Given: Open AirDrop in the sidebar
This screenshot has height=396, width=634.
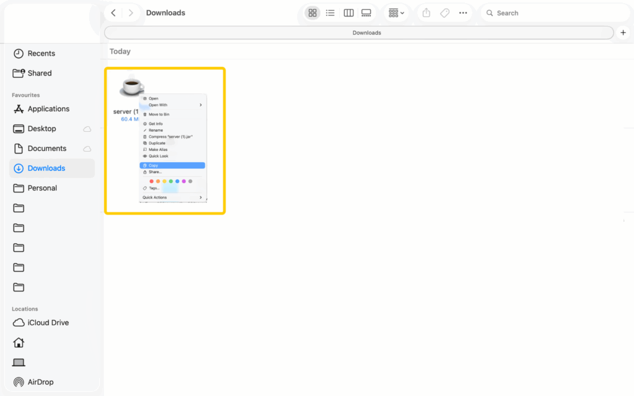Looking at the screenshot, I should (52, 382).
